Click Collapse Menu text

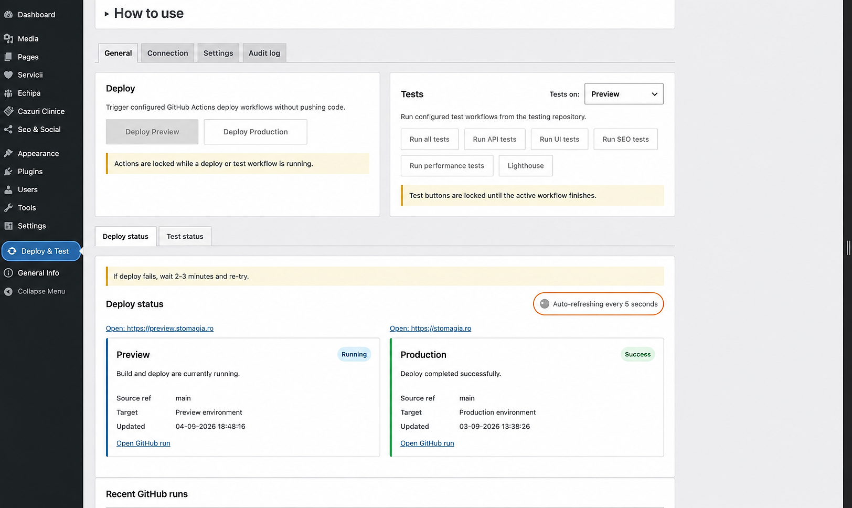tap(41, 292)
